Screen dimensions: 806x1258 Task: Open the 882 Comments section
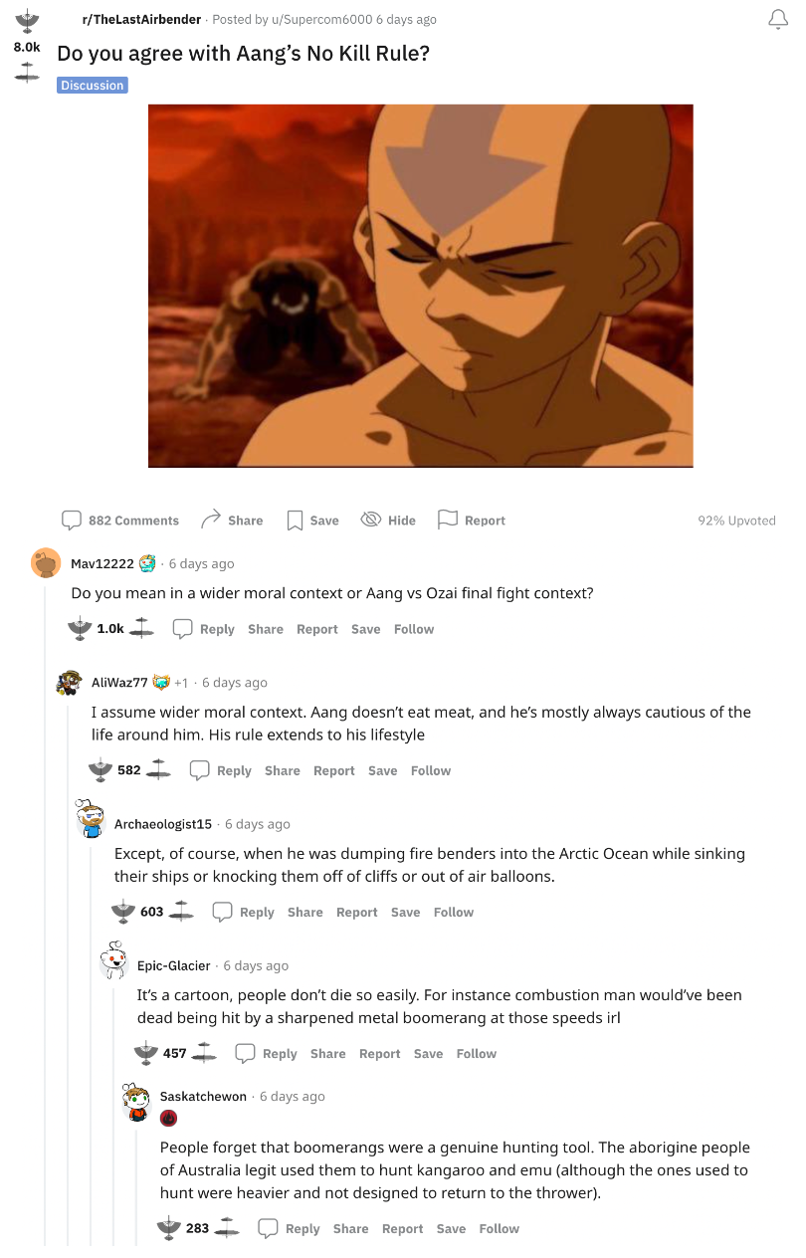pyautogui.click(x=120, y=521)
